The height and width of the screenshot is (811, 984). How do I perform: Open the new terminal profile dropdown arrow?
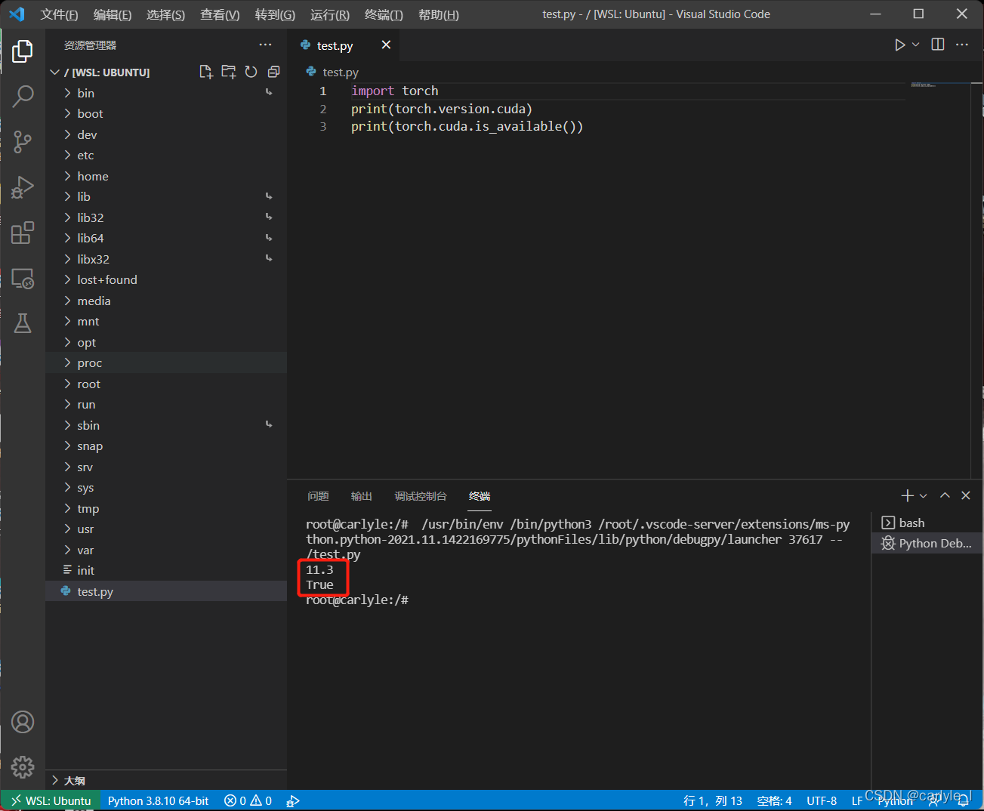(x=923, y=495)
